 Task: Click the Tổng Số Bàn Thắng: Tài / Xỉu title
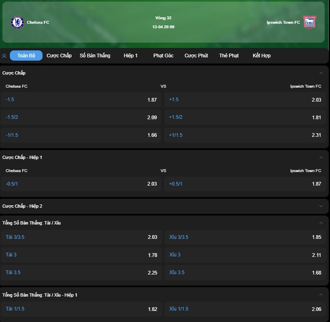pos(32,223)
